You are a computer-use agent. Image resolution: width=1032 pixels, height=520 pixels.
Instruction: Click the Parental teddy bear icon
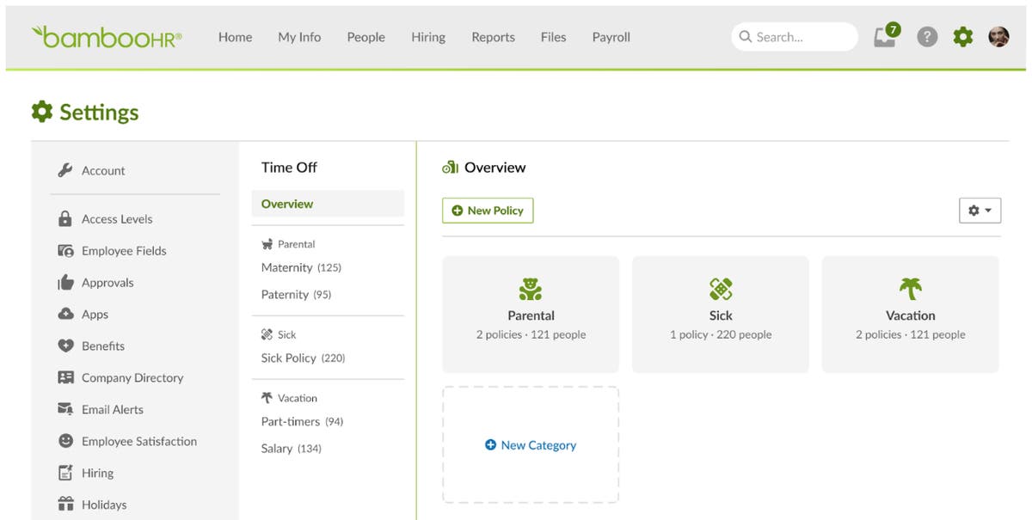[530, 288]
